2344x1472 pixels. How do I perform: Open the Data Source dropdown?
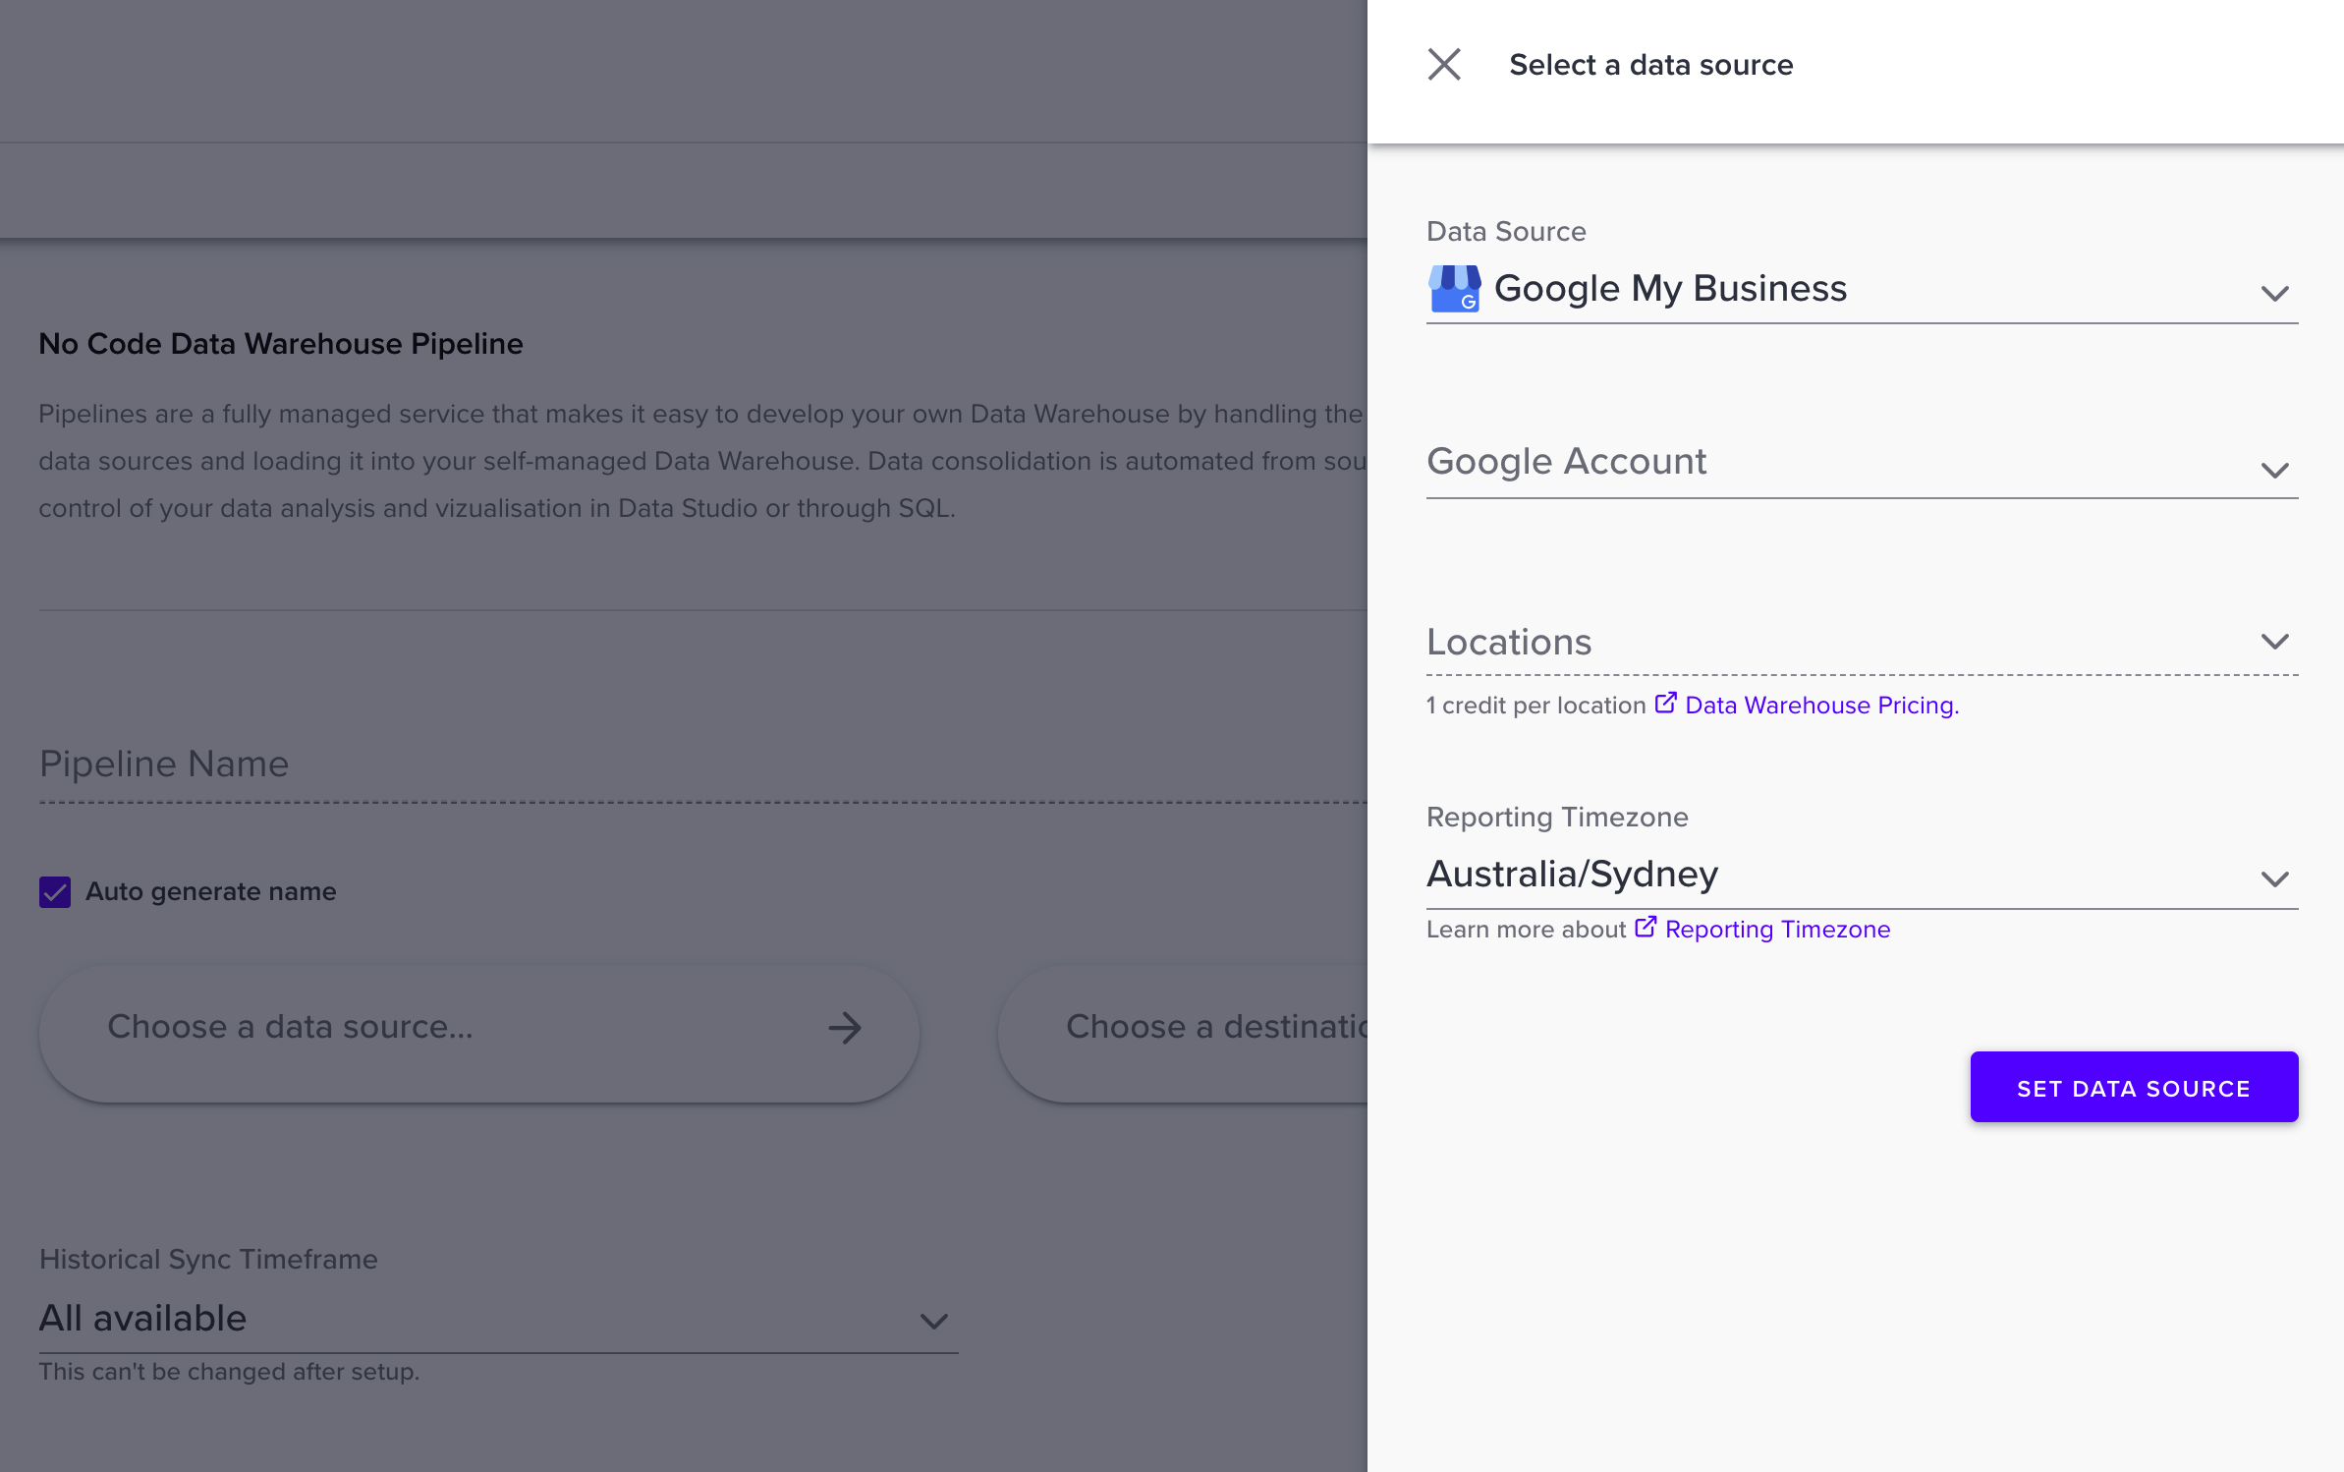coord(1862,290)
